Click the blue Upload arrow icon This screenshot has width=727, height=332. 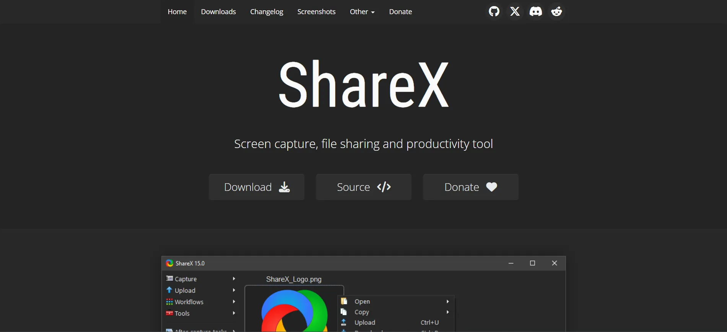(x=169, y=290)
